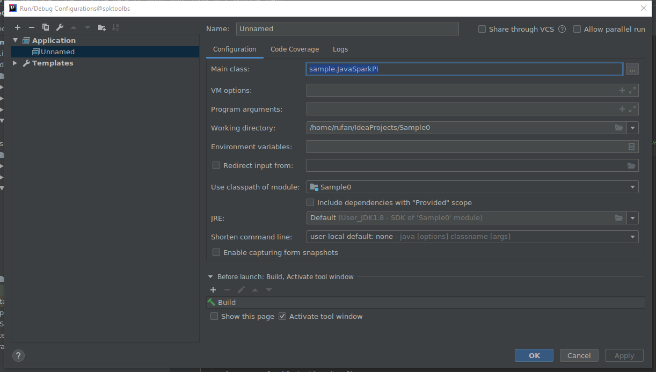
Task: Check Show this page option
Action: point(214,316)
